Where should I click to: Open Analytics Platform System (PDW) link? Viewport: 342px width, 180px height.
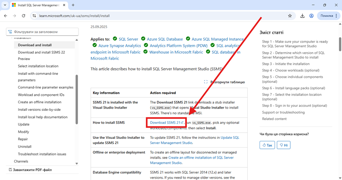[178, 46]
